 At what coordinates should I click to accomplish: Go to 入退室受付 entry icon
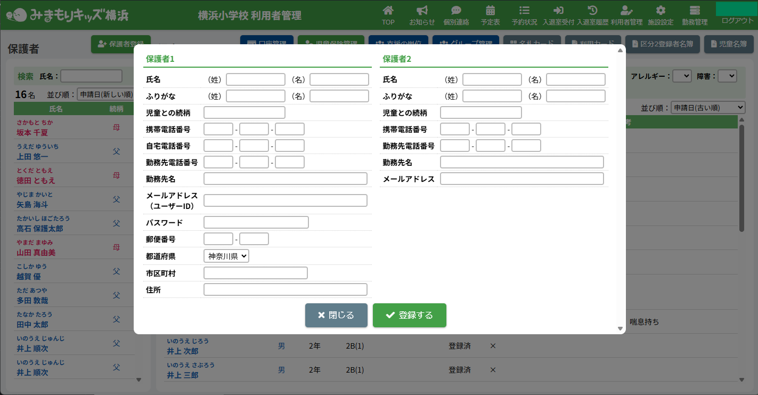558,15
